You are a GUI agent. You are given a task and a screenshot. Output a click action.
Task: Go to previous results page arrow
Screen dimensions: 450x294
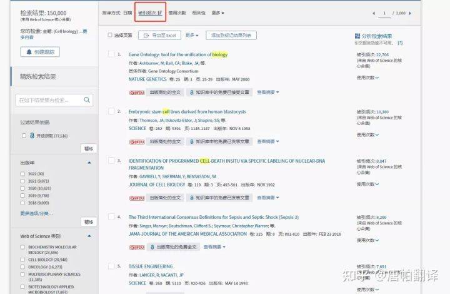point(374,13)
